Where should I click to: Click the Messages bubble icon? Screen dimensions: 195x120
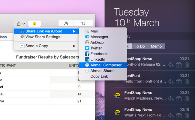point(87,37)
